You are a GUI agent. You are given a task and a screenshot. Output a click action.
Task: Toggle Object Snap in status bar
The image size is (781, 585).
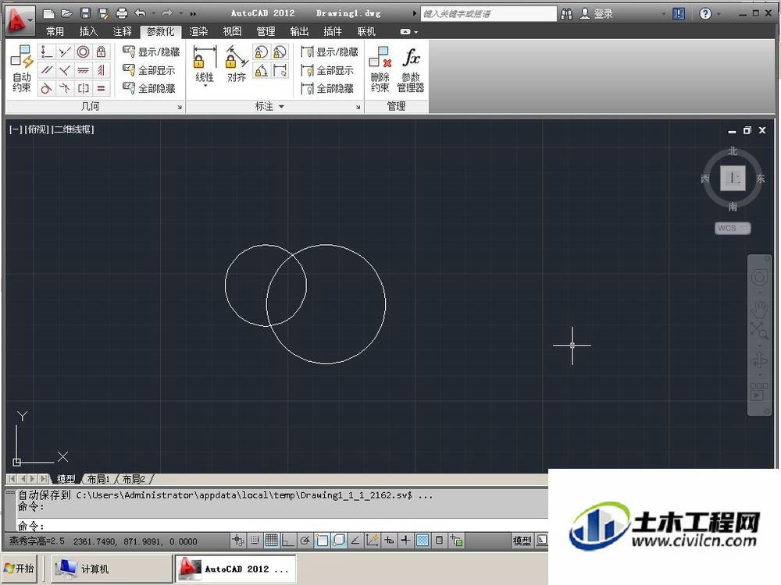click(x=322, y=541)
